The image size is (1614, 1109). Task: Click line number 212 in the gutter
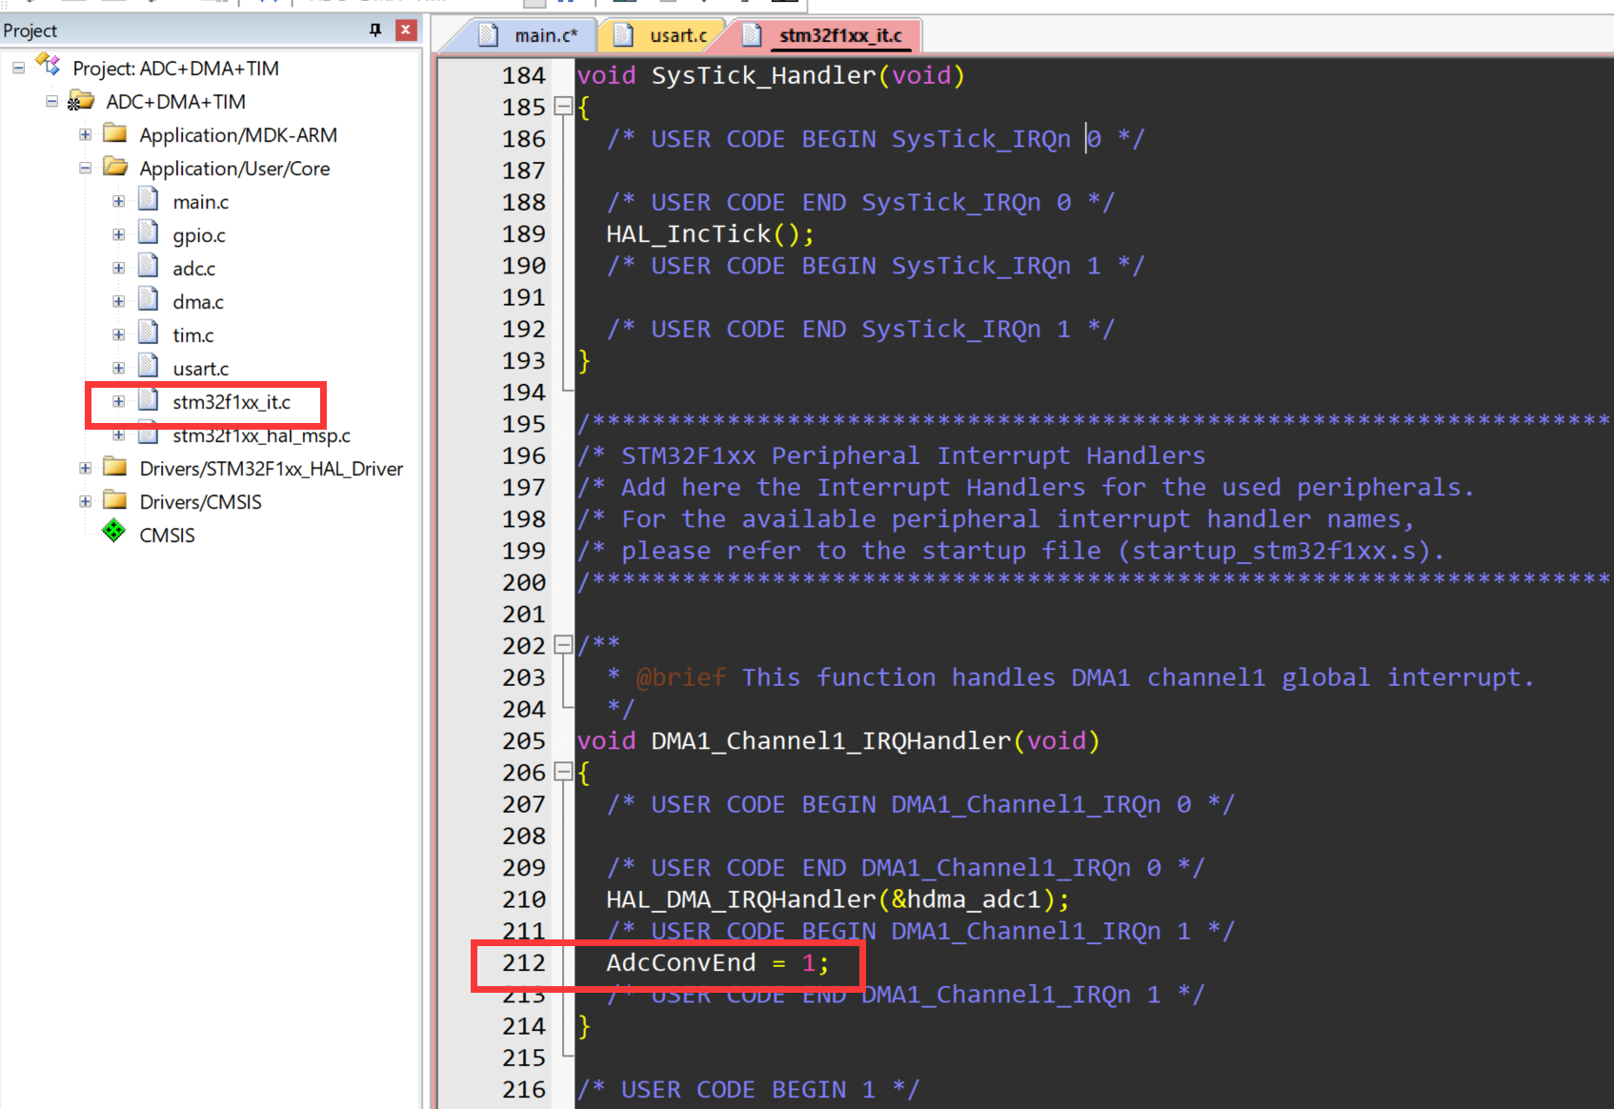[x=524, y=962]
